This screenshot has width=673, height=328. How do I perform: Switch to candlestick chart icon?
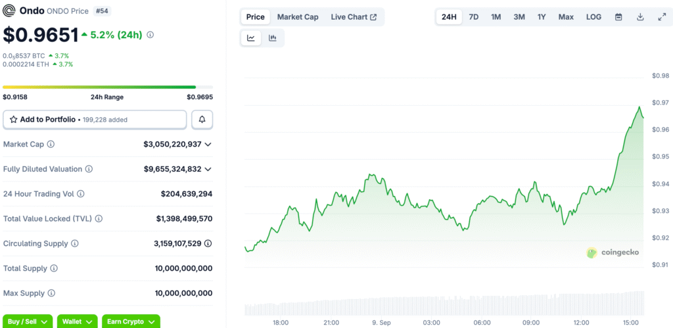(273, 37)
